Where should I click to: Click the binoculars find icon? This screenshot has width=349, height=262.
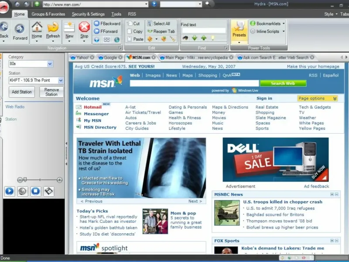(185, 38)
